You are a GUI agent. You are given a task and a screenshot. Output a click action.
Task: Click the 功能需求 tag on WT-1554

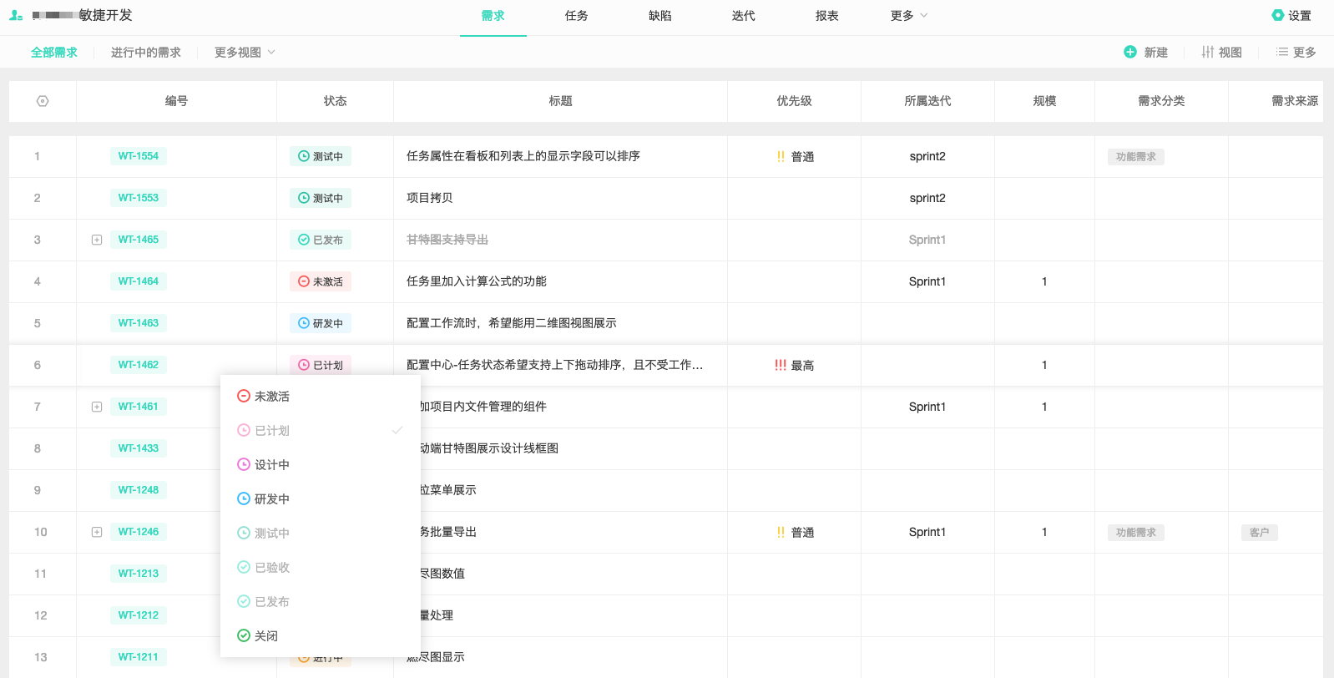coord(1136,157)
